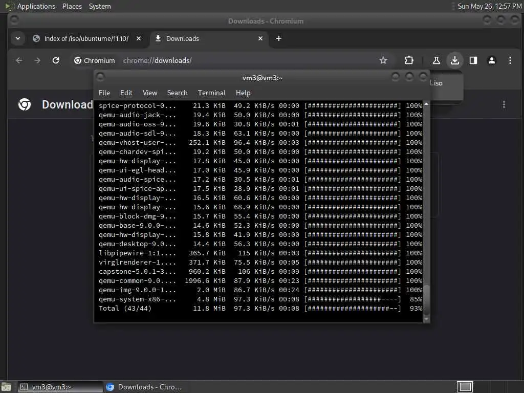Click the Total (43/44) progress line
The width and height of the screenshot is (524, 393).
[260, 309]
